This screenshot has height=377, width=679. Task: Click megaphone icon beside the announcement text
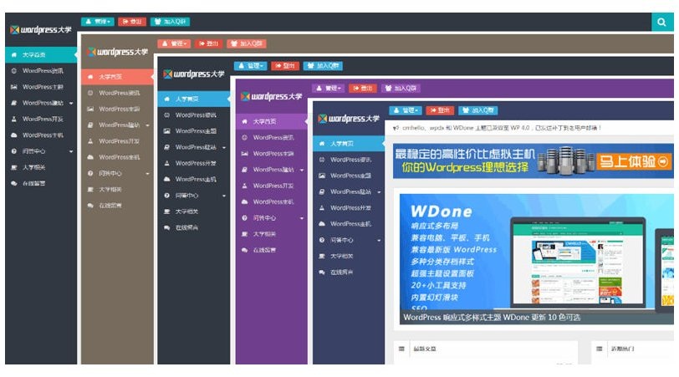pyautogui.click(x=396, y=128)
